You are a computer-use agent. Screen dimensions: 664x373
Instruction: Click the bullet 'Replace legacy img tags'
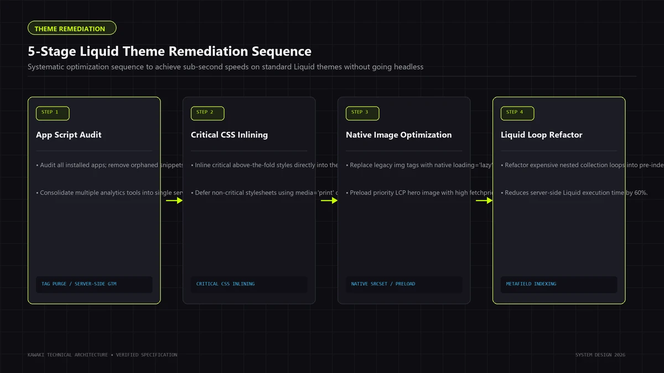point(419,165)
